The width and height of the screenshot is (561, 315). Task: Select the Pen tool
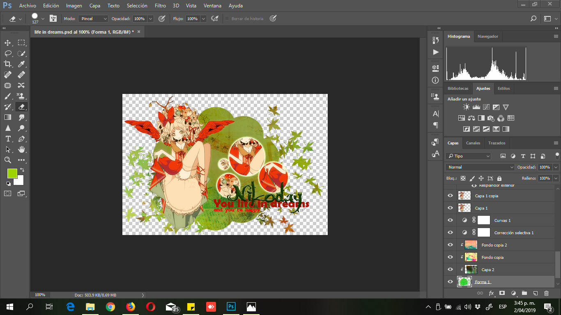(21, 139)
